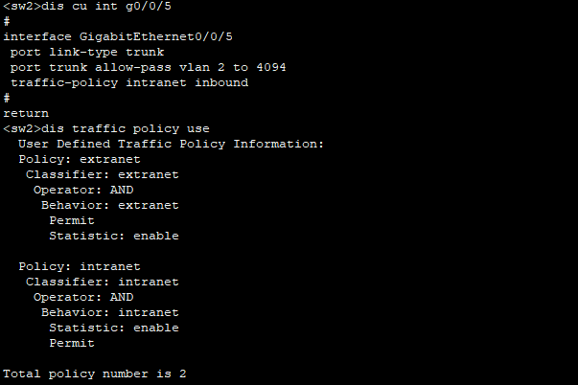Click 'port trunk allow-pass vlan 2 to 4094'

(149, 67)
